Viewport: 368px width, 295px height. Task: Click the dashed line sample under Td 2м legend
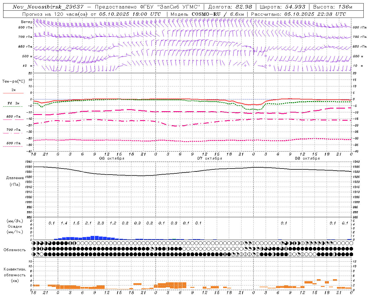tap(13, 106)
